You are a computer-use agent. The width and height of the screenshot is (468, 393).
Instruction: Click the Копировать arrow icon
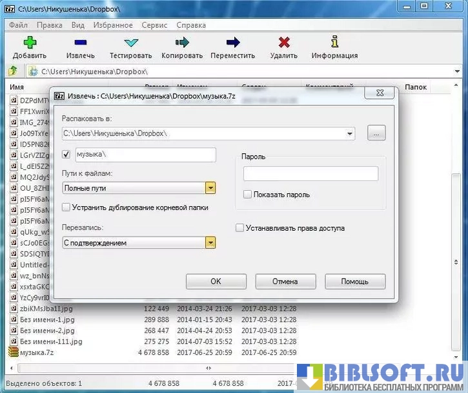pyautogui.click(x=182, y=43)
